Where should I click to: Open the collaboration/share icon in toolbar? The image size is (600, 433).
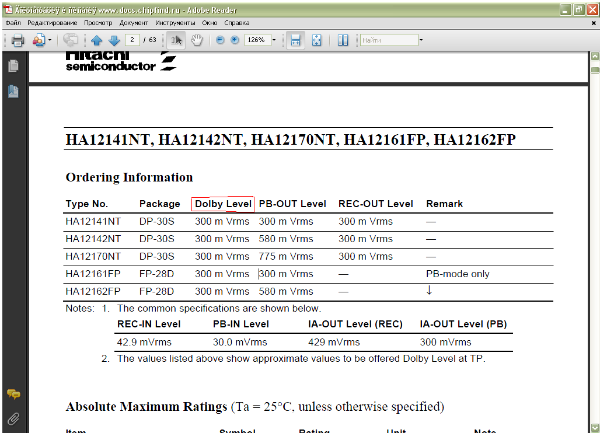(x=39, y=40)
